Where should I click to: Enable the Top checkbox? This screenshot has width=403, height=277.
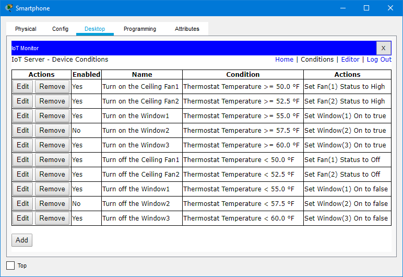tap(10, 266)
